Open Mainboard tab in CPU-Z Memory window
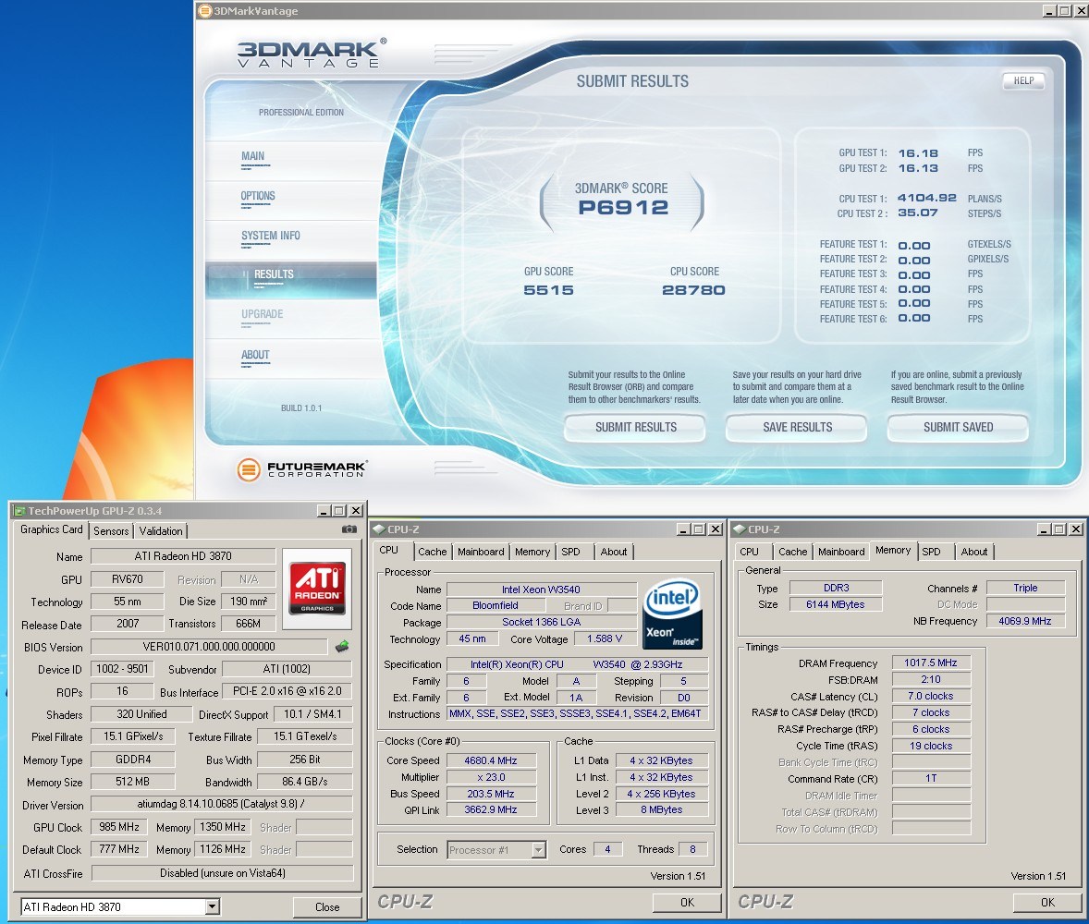The height and width of the screenshot is (924, 1089). (841, 552)
